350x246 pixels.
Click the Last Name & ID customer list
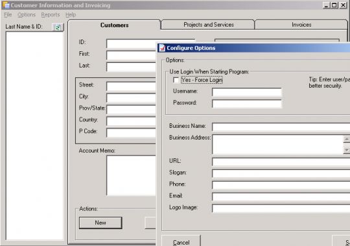pyautogui.click(x=34, y=136)
